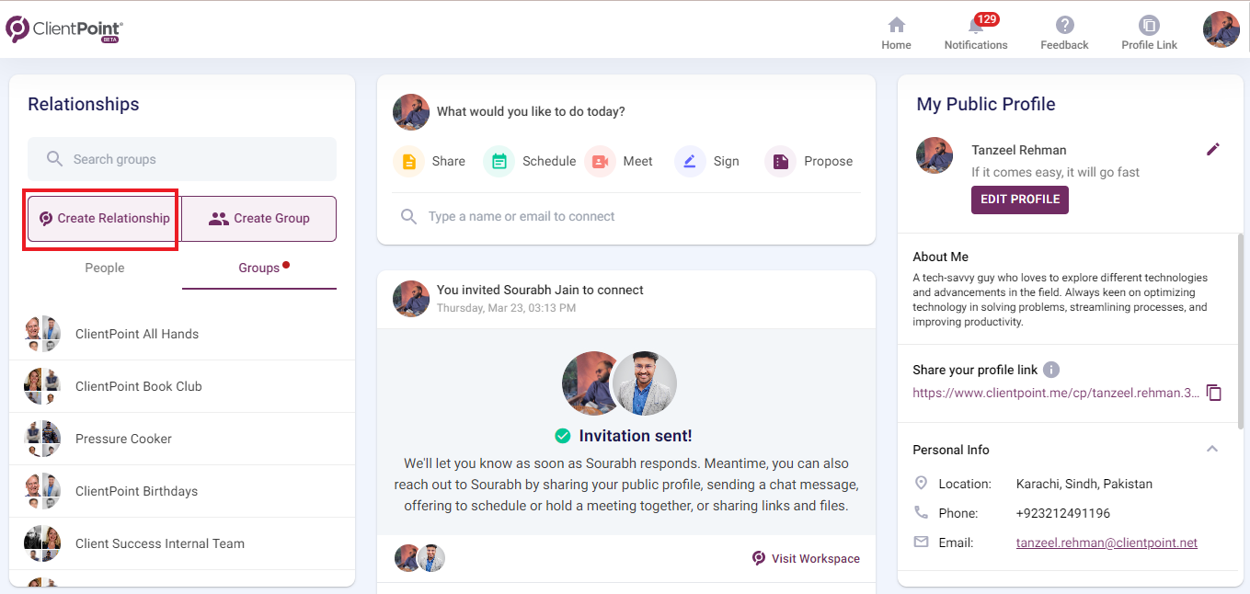Click the Schedule label
Viewport: 1250px width, 594px height.
click(x=549, y=161)
